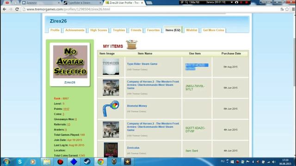Open the Wishlist tab
Image resolution: width=296 pixels, height=166 pixels.
pyautogui.click(x=191, y=30)
